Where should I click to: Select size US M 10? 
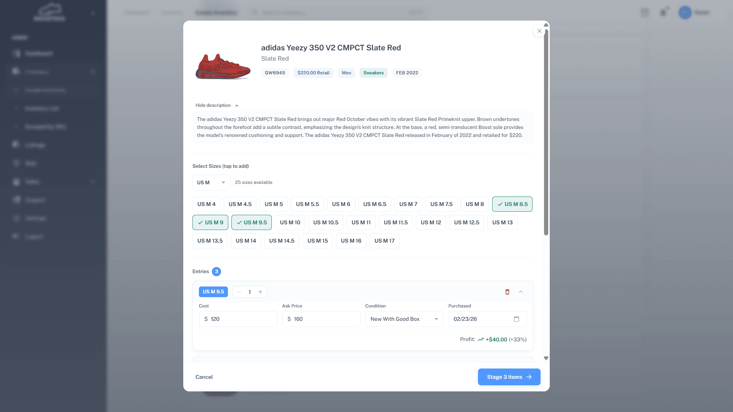click(x=290, y=222)
